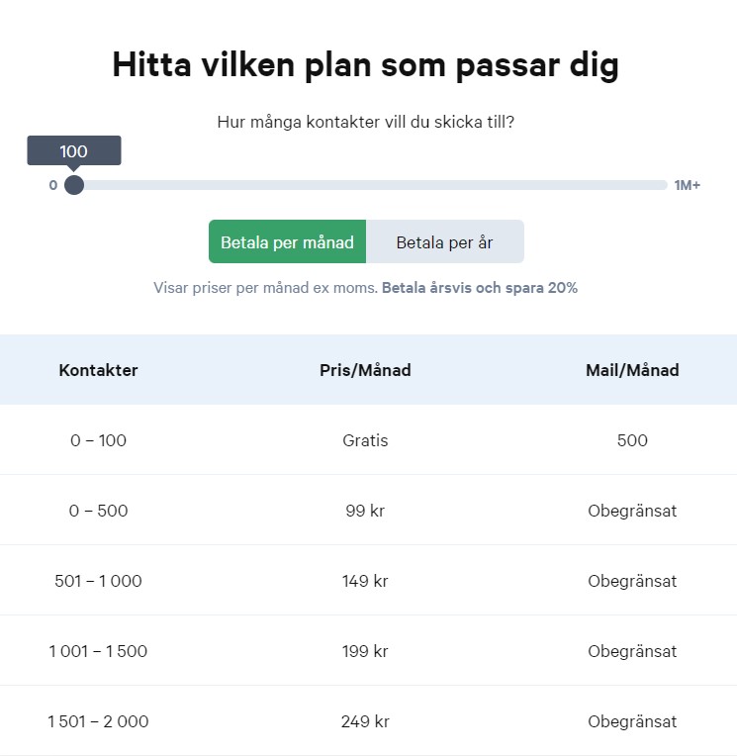Click the slider handle at 100 contacts
The image size is (737, 756).
[x=74, y=185]
